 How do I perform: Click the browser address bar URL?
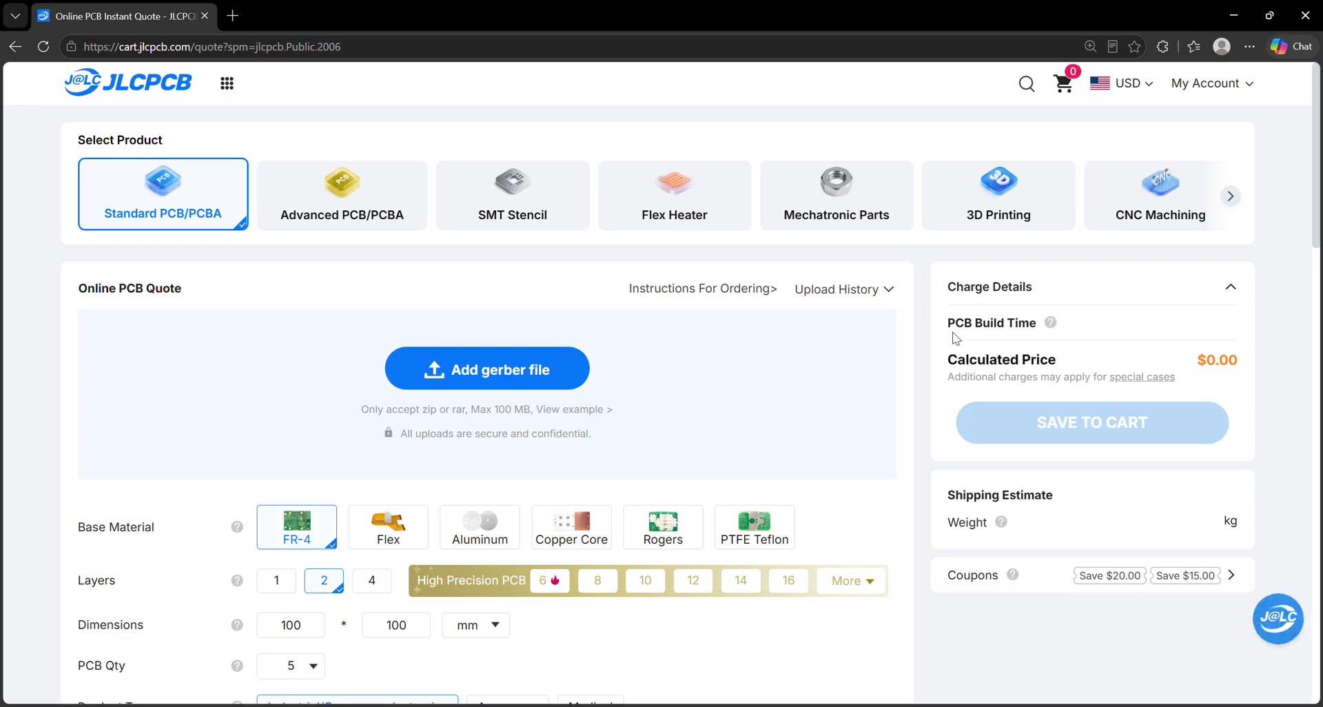[x=212, y=47]
